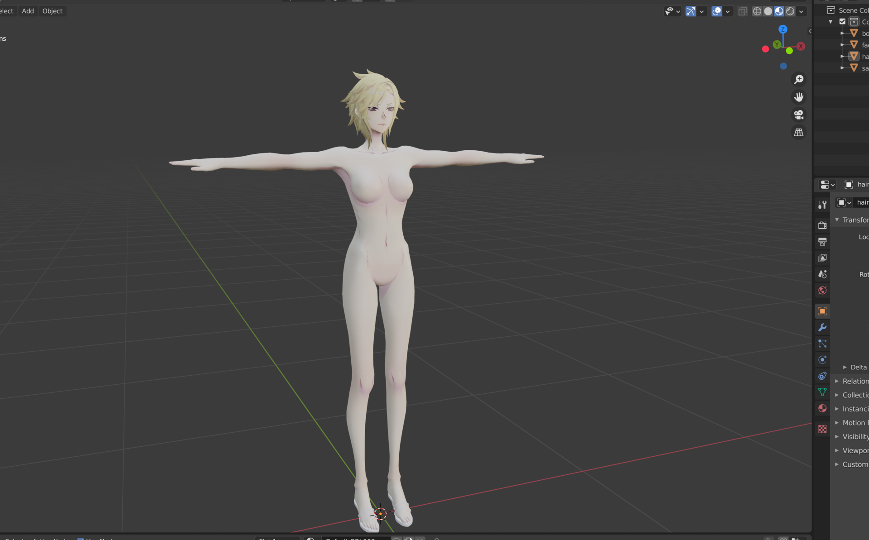Toggle show overlays button
The height and width of the screenshot is (540, 869).
(x=717, y=11)
